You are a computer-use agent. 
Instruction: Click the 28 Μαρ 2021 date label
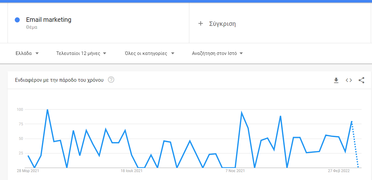[x=28, y=171]
